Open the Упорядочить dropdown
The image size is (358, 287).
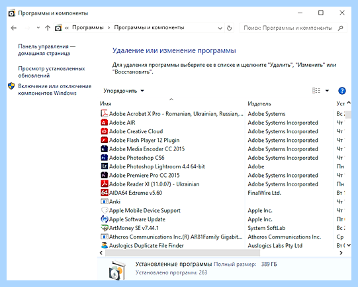coord(124,91)
